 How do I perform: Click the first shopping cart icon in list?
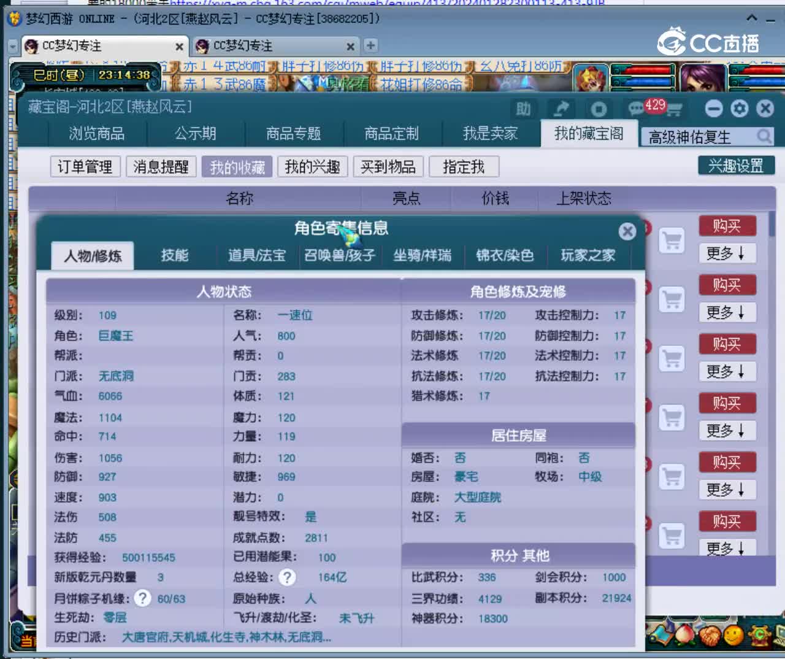672,241
